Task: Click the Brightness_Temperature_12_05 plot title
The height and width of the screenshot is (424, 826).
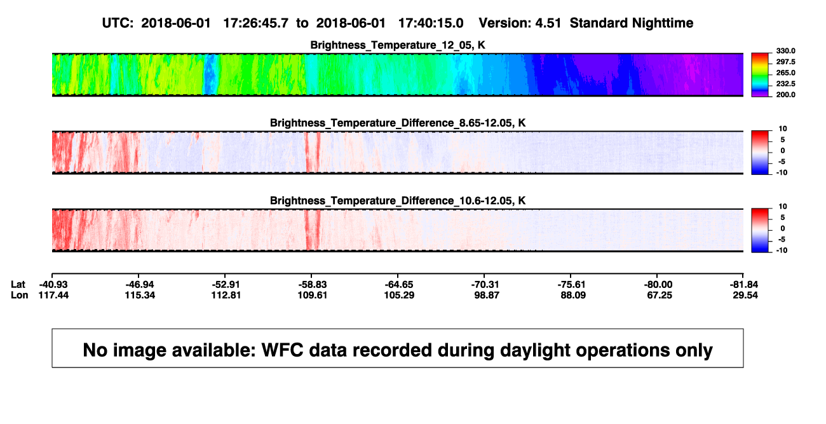Action: coord(398,45)
